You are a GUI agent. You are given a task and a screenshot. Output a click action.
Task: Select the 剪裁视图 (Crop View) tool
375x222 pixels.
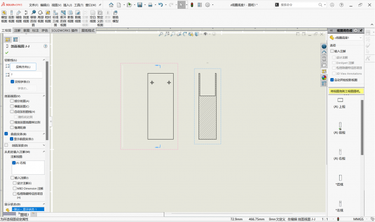coord(78,16)
